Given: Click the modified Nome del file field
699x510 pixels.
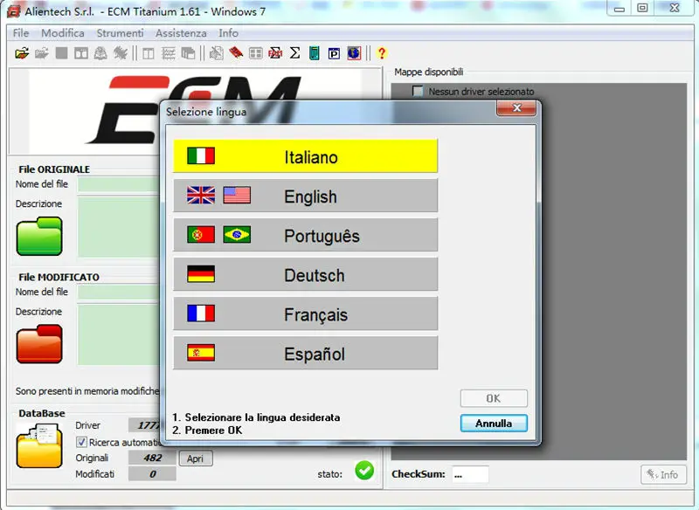Looking at the screenshot, I should tap(119, 293).
